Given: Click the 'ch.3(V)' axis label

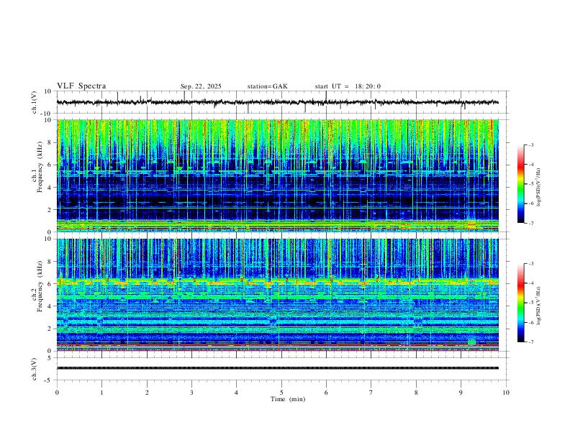Looking at the screenshot, I should click(35, 369).
